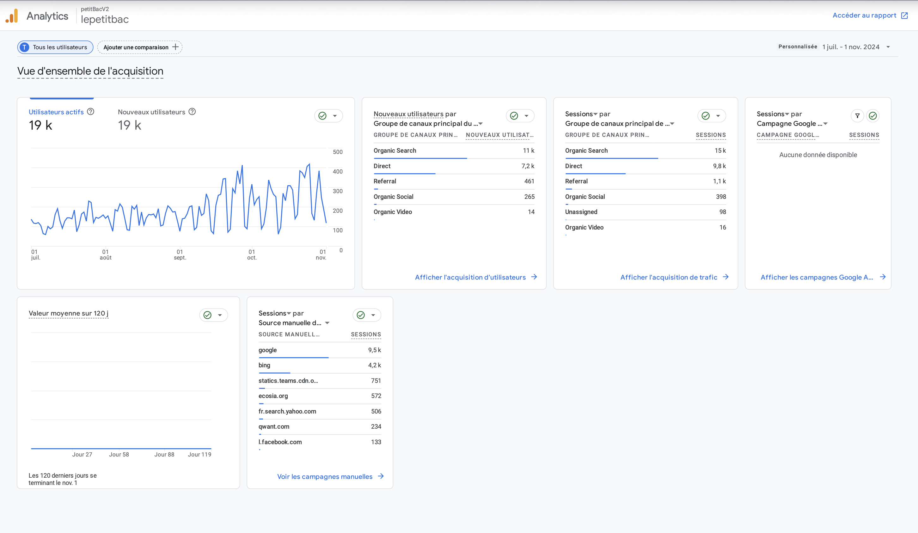Switch the chart to the Nouveaux utilisateurs metric
Viewport: 918px width, 533px height.
coord(151,112)
